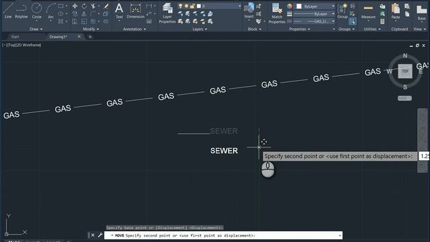Open the viewport controls [-] menu
The image size is (430, 242).
[5, 45]
